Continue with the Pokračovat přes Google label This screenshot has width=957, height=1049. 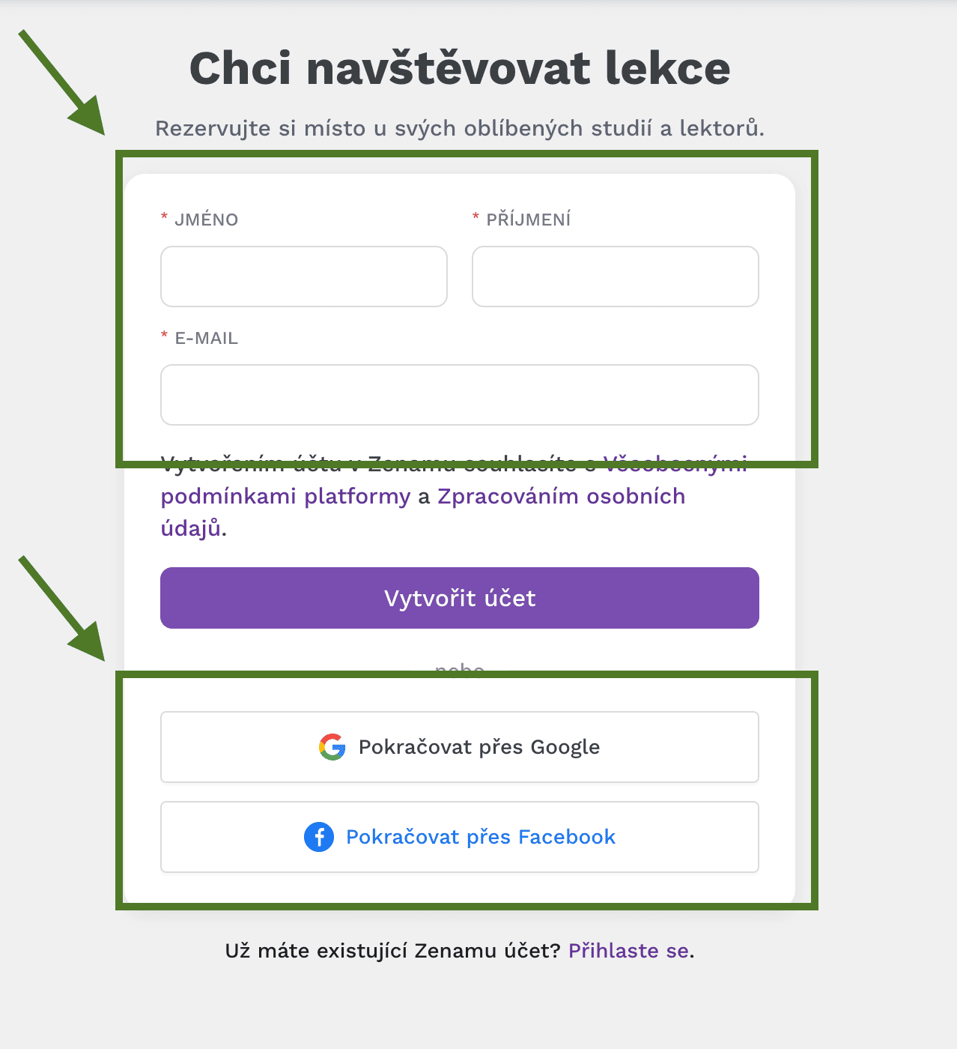(x=479, y=747)
